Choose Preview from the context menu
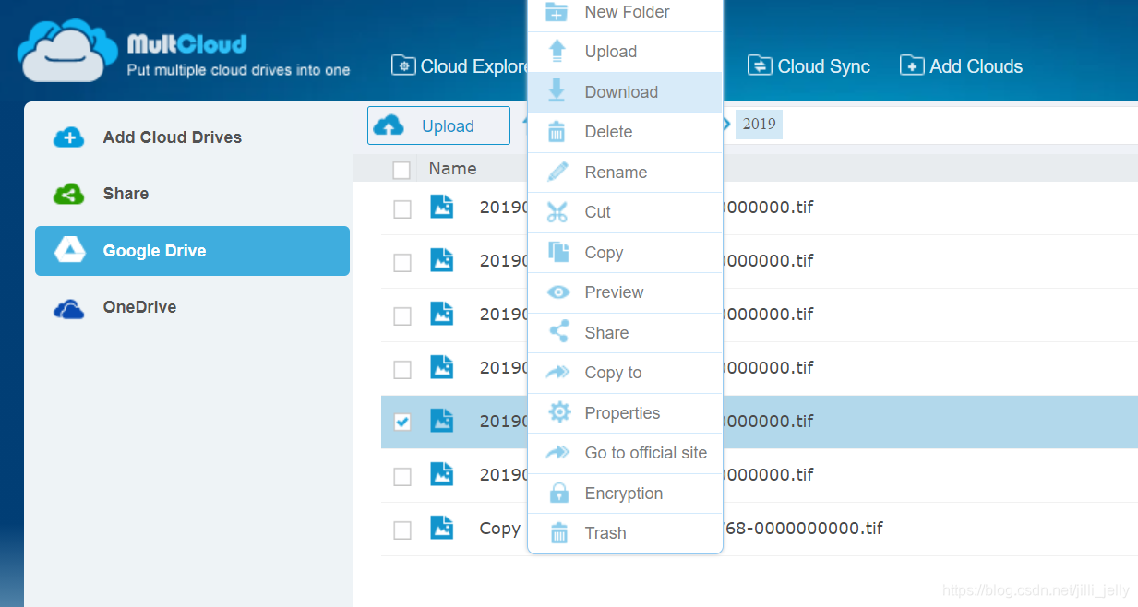The width and height of the screenshot is (1138, 607). [x=625, y=292]
